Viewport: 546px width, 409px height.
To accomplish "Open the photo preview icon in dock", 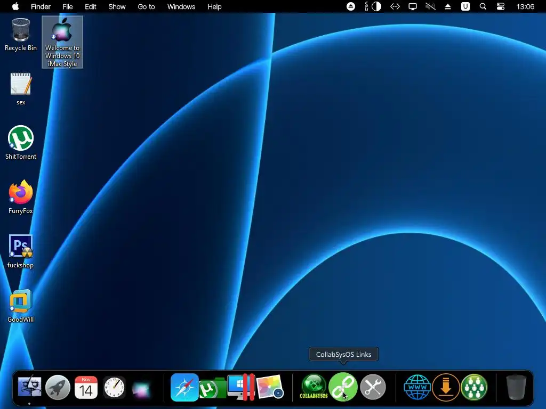I will point(270,387).
